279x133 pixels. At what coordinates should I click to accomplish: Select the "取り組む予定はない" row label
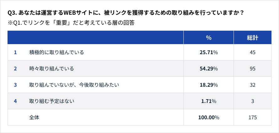(51, 101)
